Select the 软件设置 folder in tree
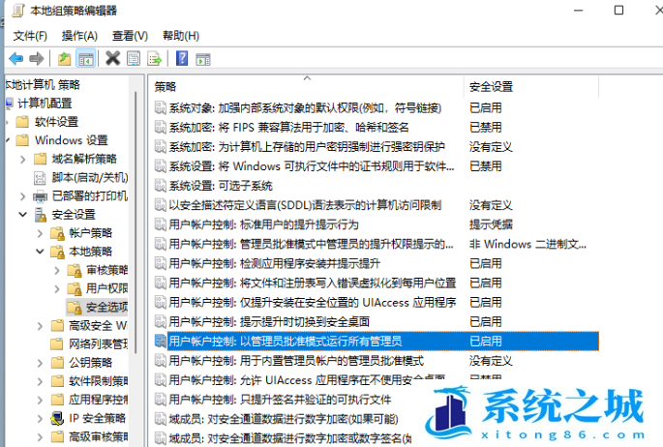This screenshot has width=663, height=447. [x=56, y=122]
